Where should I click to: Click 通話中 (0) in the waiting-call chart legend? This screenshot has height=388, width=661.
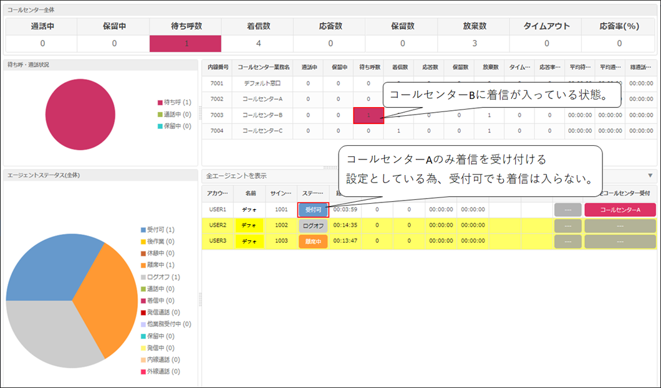pyautogui.click(x=175, y=114)
